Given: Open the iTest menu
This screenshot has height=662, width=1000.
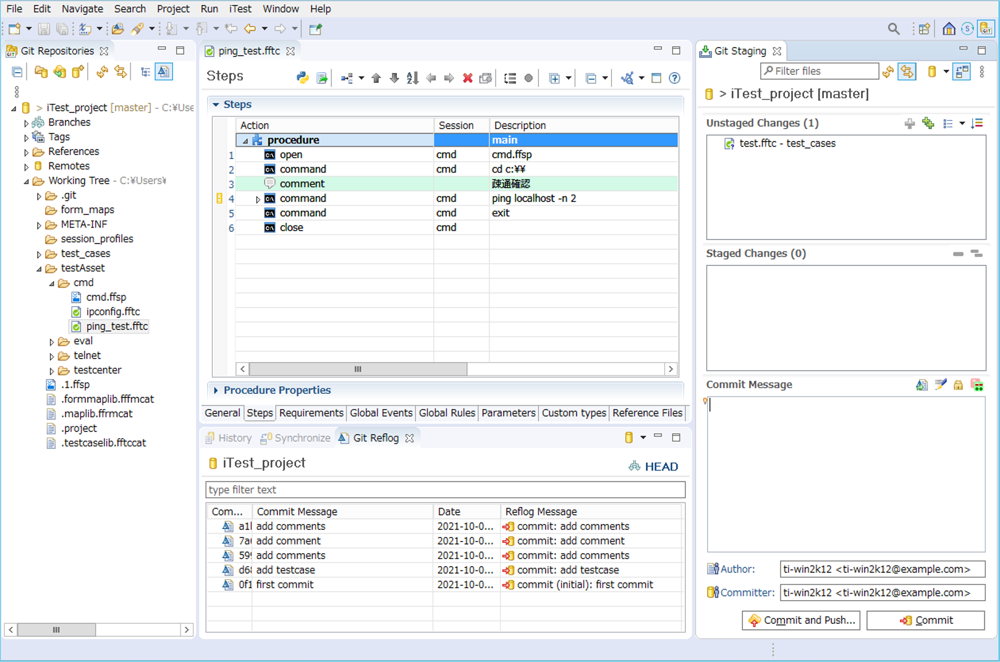Looking at the screenshot, I should [x=240, y=9].
